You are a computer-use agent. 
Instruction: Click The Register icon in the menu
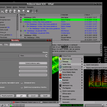60,88
